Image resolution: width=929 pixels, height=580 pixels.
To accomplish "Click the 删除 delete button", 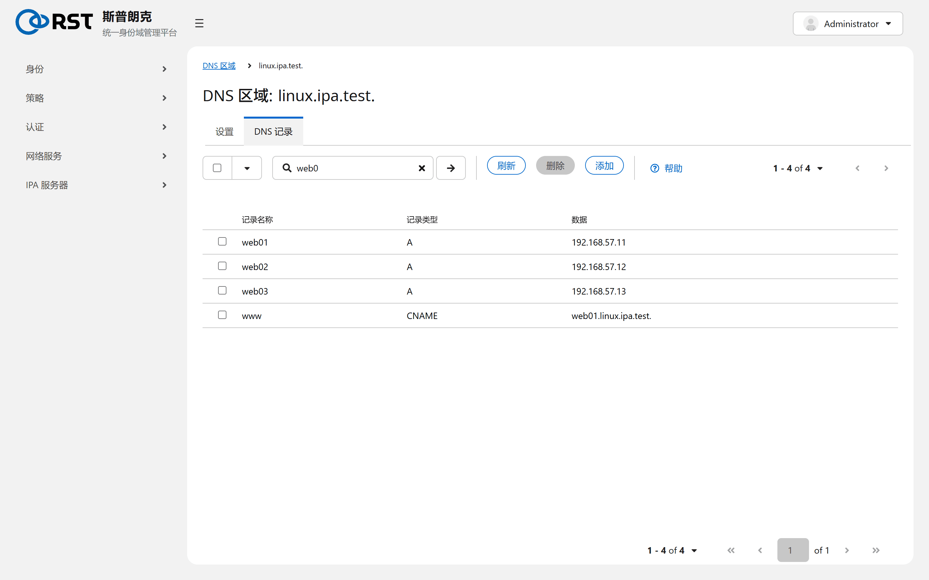I will click(555, 166).
